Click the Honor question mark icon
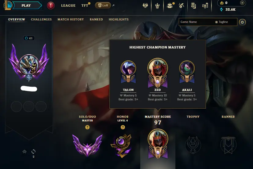Image resolution: width=253 pixels, height=169 pixels. point(123,127)
